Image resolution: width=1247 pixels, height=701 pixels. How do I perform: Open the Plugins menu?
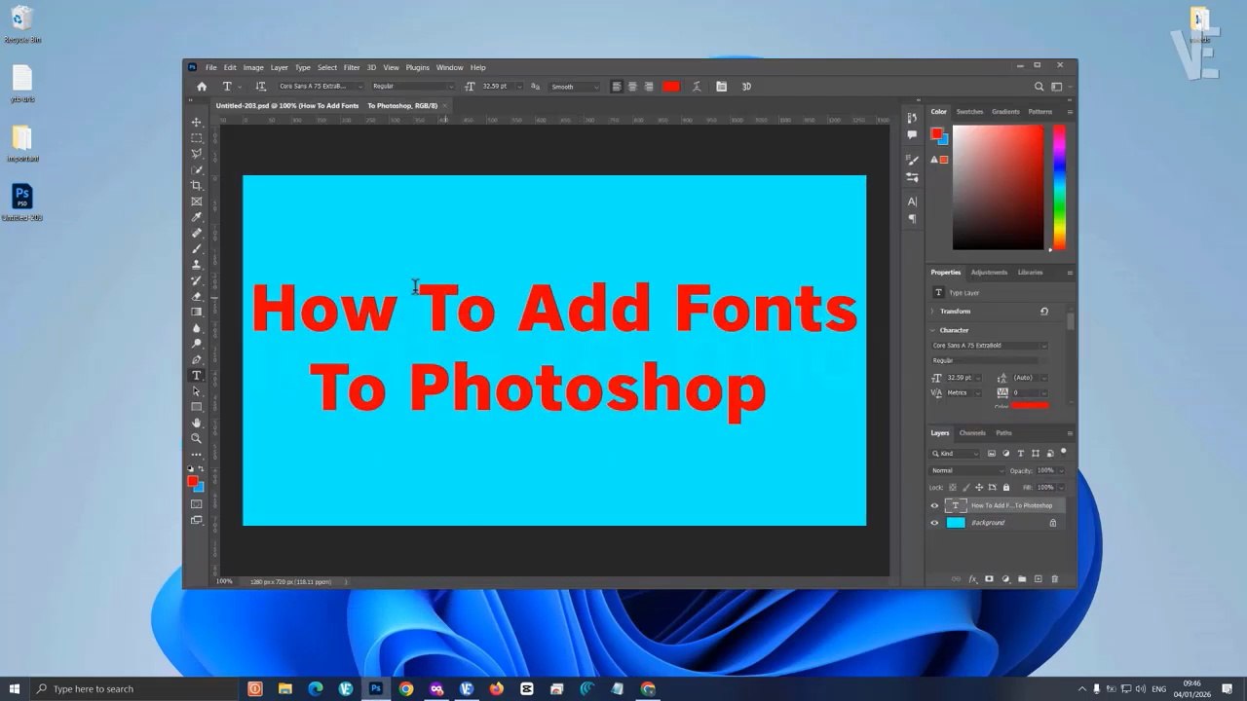pos(418,67)
